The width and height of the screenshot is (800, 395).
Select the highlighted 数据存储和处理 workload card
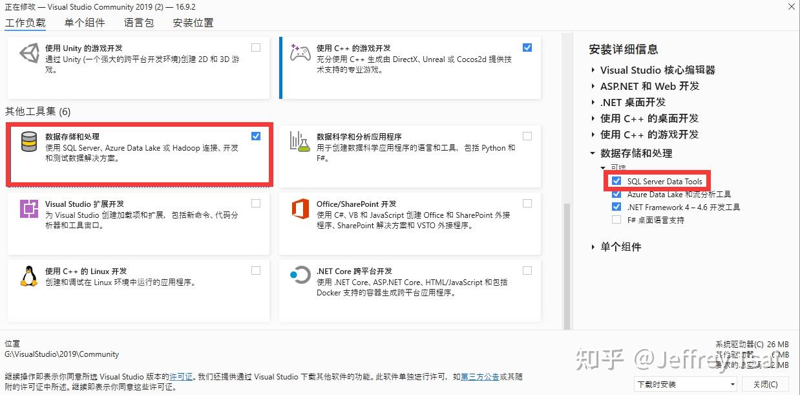[140, 153]
